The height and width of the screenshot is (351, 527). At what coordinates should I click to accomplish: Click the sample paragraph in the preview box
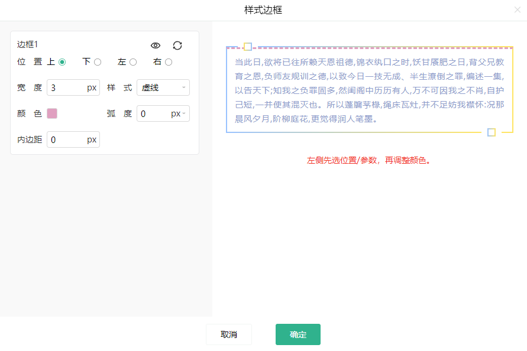[369, 90]
